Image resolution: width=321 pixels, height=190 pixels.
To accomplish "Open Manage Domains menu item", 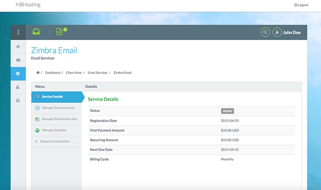I will [x=54, y=130].
